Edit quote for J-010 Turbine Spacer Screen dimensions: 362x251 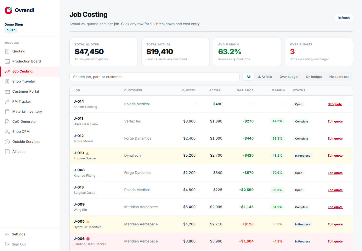pyautogui.click(x=335, y=156)
